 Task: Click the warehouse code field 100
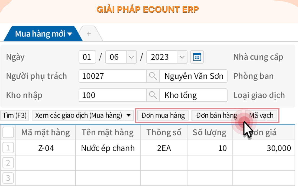click(113, 95)
